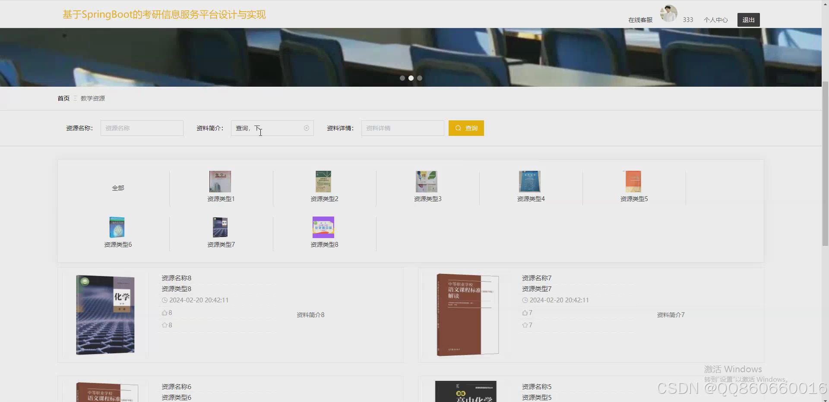
Task: Show the third carousel slide dot
Action: (x=420, y=78)
